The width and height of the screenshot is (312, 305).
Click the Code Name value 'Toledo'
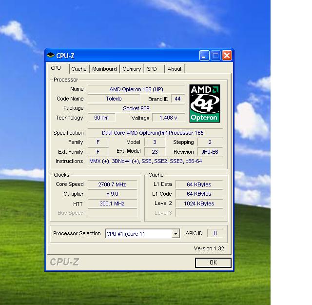[114, 99]
